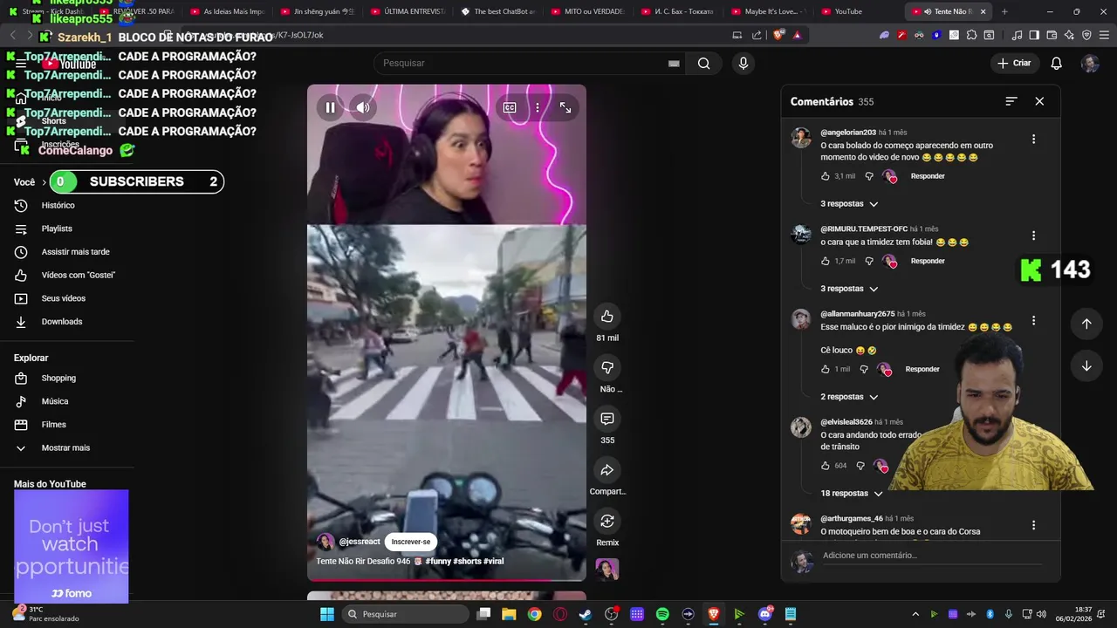
Task: Click the comments icon showing 355
Action: click(x=607, y=419)
